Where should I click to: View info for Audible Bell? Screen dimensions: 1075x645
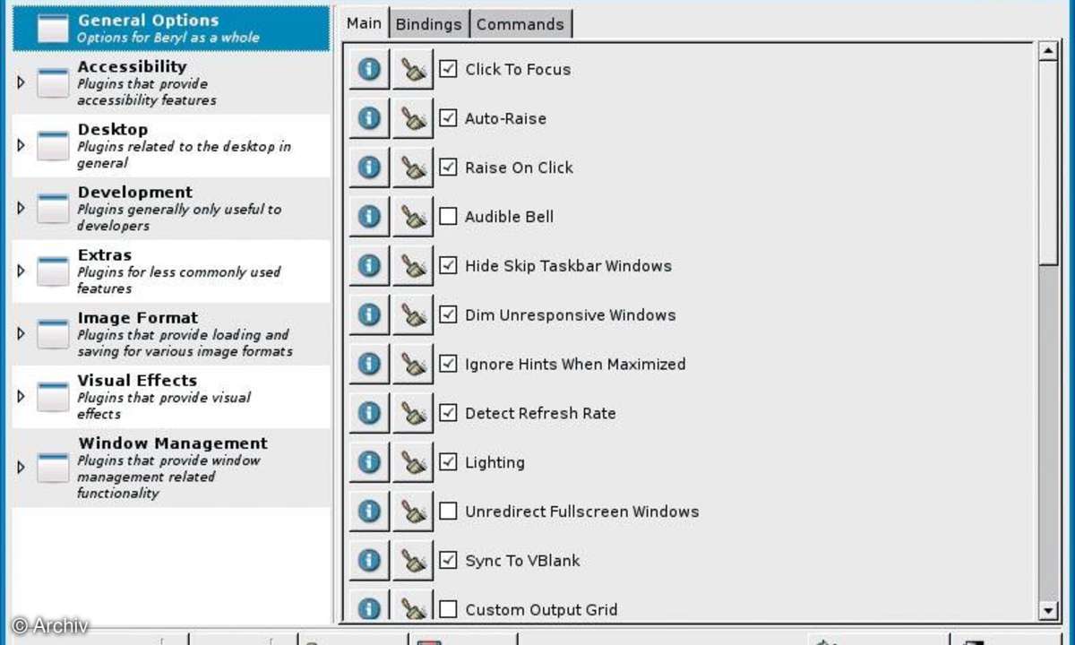(369, 217)
